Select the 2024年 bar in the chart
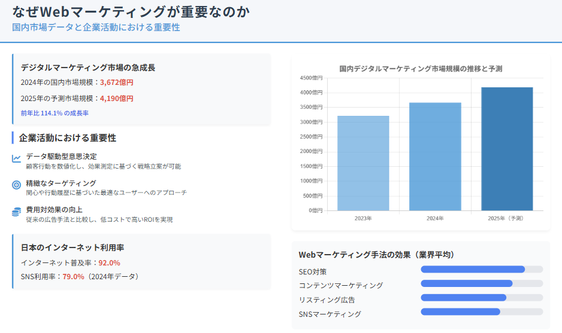 [435, 156]
